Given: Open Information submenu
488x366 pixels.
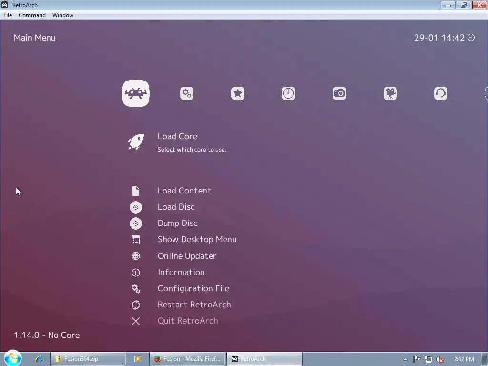Looking at the screenshot, I should click(181, 272).
